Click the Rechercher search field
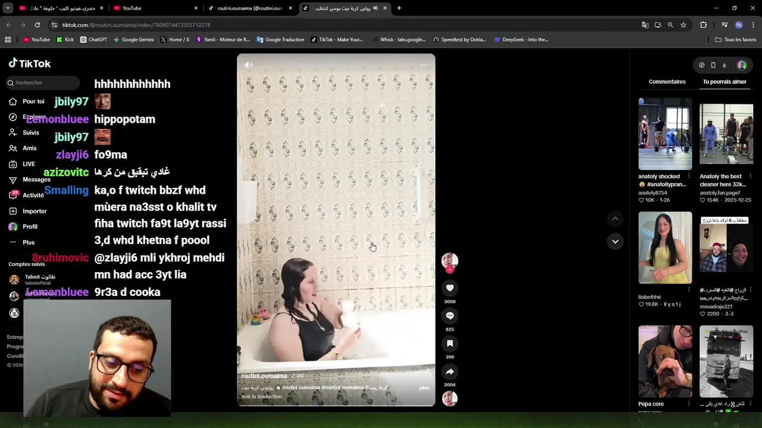Image resolution: width=762 pixels, height=428 pixels. pos(42,83)
